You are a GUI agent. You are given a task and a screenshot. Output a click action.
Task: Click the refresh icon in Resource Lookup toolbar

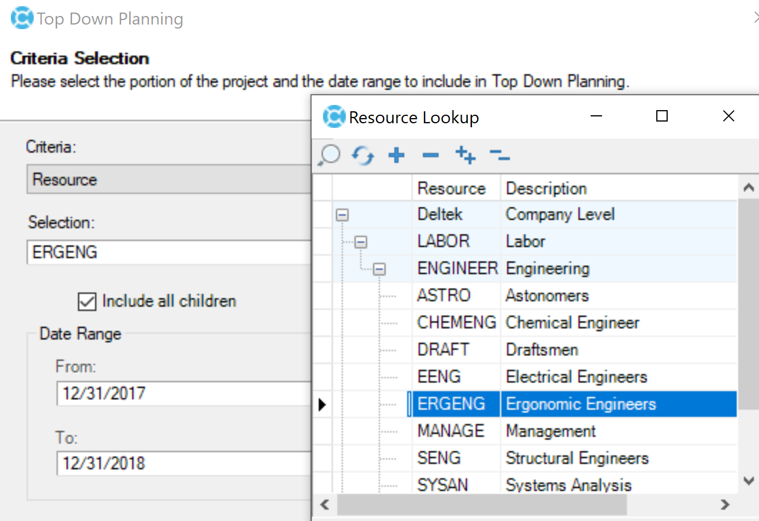pos(363,155)
